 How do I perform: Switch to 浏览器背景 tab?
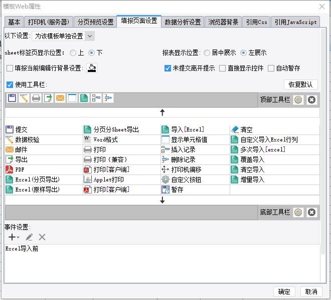[x=223, y=22]
